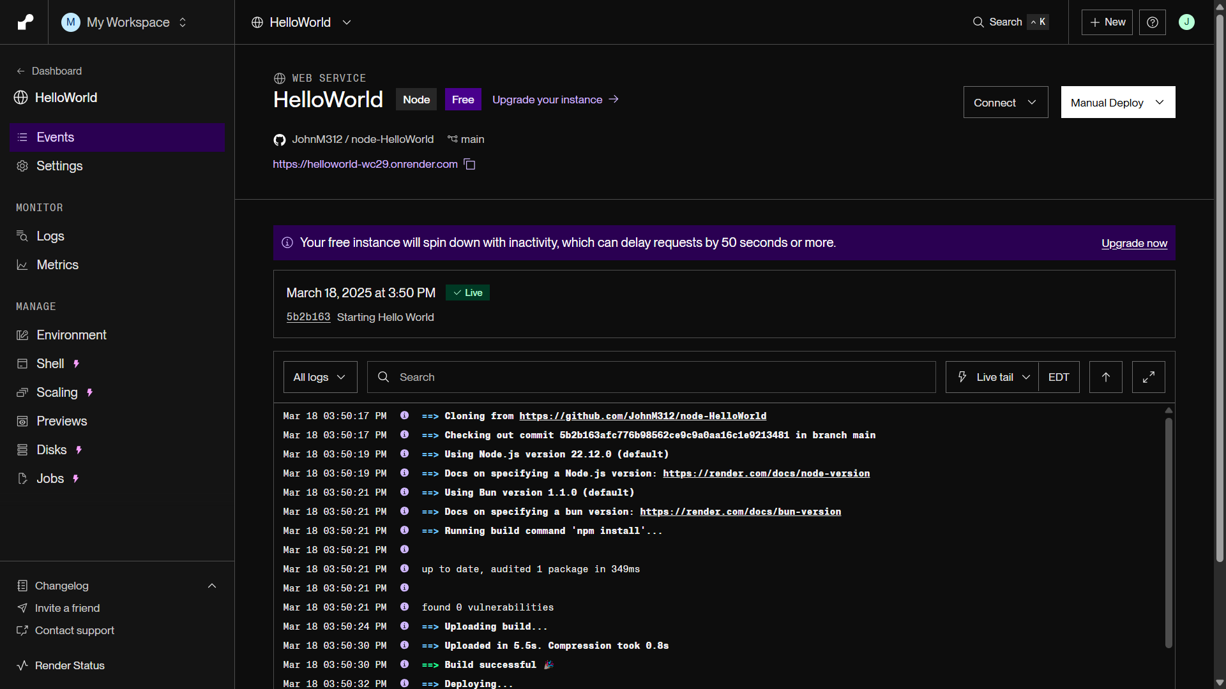Open the Connect dropdown
This screenshot has width=1226, height=689.
click(1006, 102)
